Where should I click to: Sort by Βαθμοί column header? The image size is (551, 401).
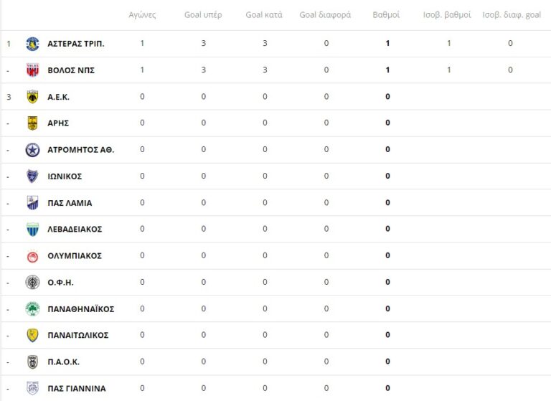tap(387, 15)
